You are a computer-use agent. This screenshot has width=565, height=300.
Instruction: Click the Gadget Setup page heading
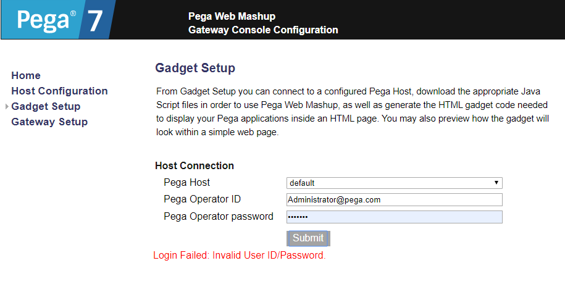pos(195,68)
